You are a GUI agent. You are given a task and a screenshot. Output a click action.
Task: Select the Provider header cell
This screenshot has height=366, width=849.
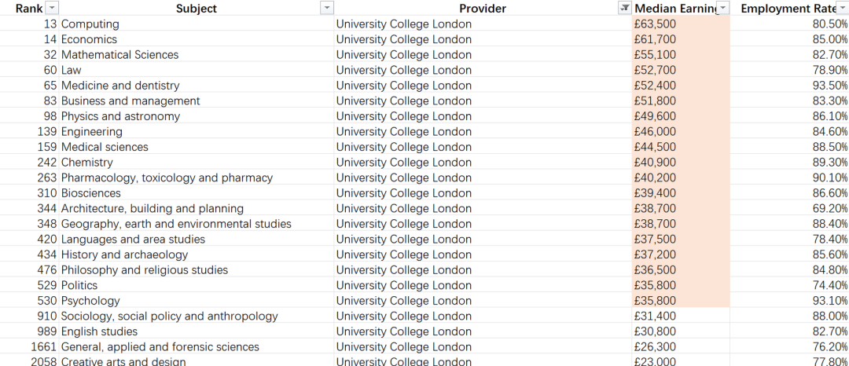click(483, 8)
